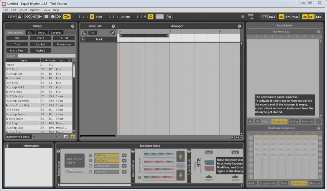Open the Insert menu
The width and height of the screenshot is (327, 191).
pos(23,10)
